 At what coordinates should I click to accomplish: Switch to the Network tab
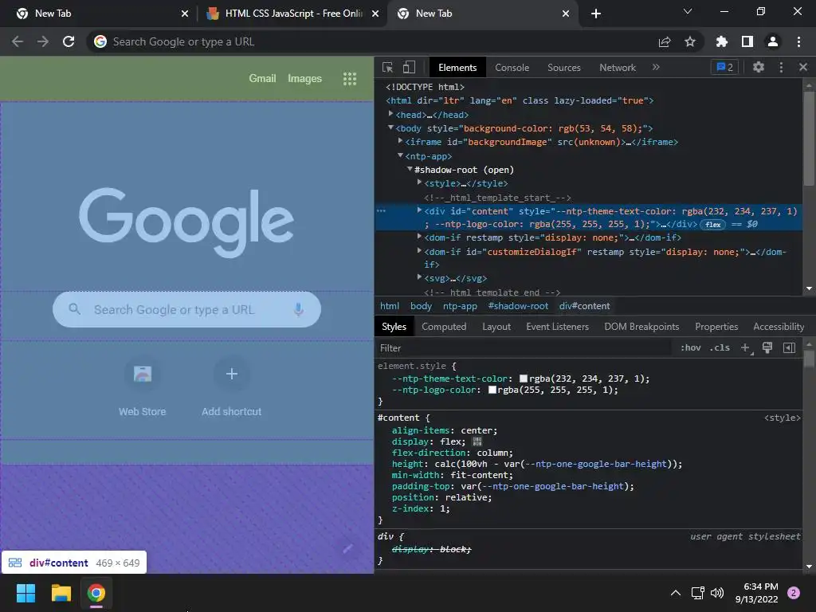pyautogui.click(x=618, y=67)
